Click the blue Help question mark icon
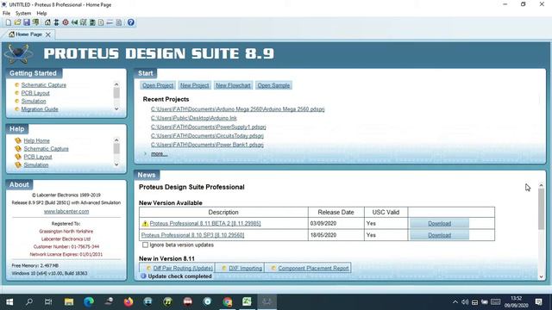The width and height of the screenshot is (552, 310). [130, 22]
